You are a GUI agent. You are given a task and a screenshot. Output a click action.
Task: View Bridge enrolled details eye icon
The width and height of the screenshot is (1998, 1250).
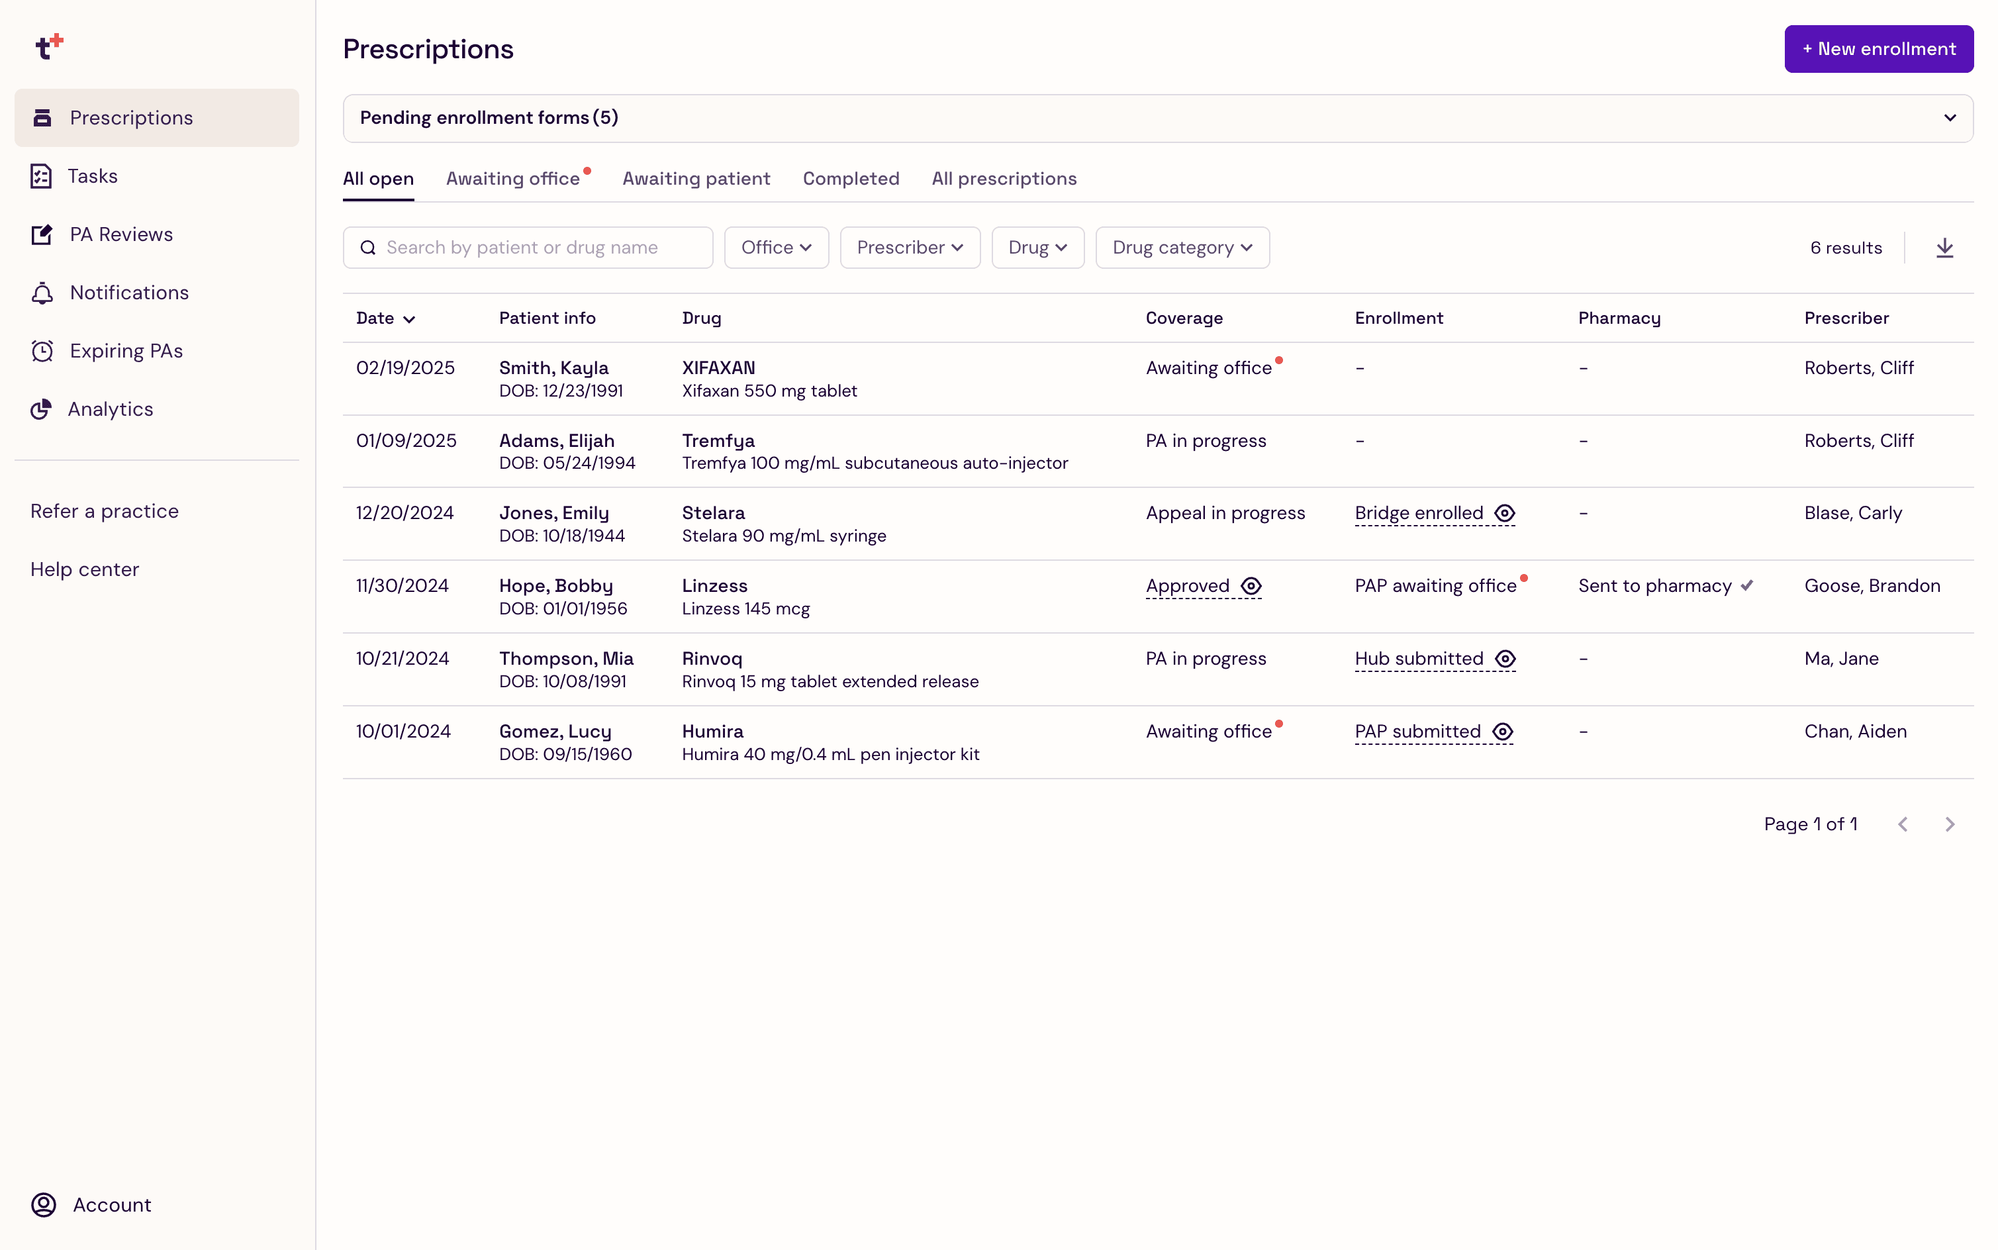tap(1505, 513)
